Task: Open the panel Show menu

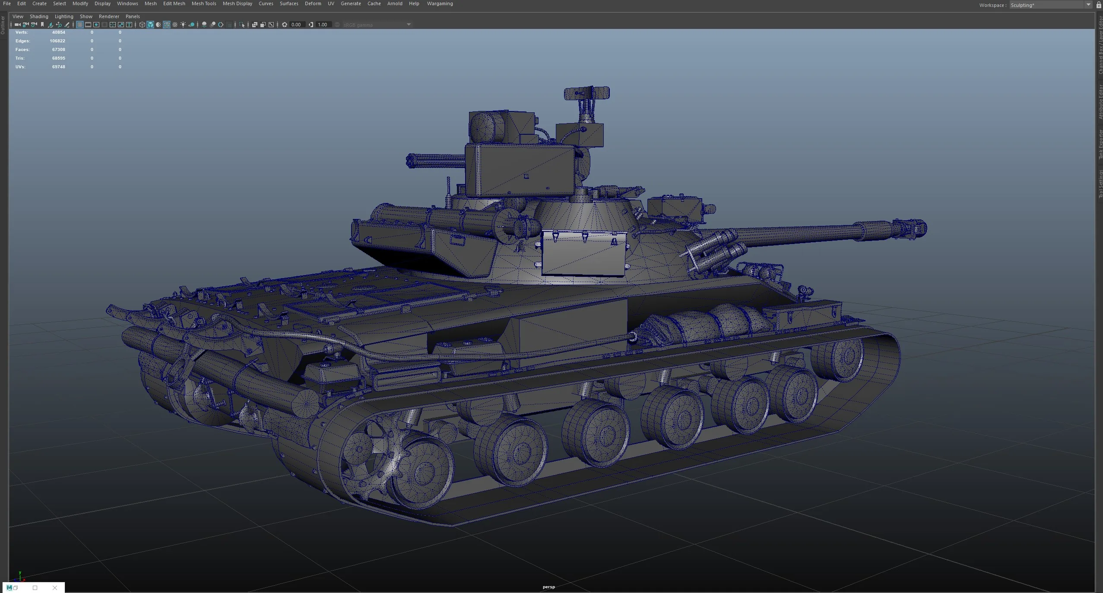Action: [x=86, y=16]
